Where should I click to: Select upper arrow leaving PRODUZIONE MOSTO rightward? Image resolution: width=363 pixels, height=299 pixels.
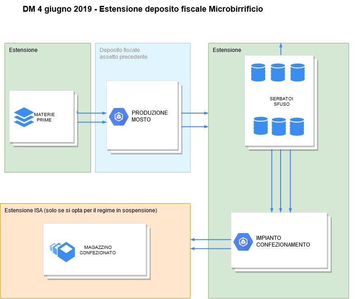pos(195,113)
